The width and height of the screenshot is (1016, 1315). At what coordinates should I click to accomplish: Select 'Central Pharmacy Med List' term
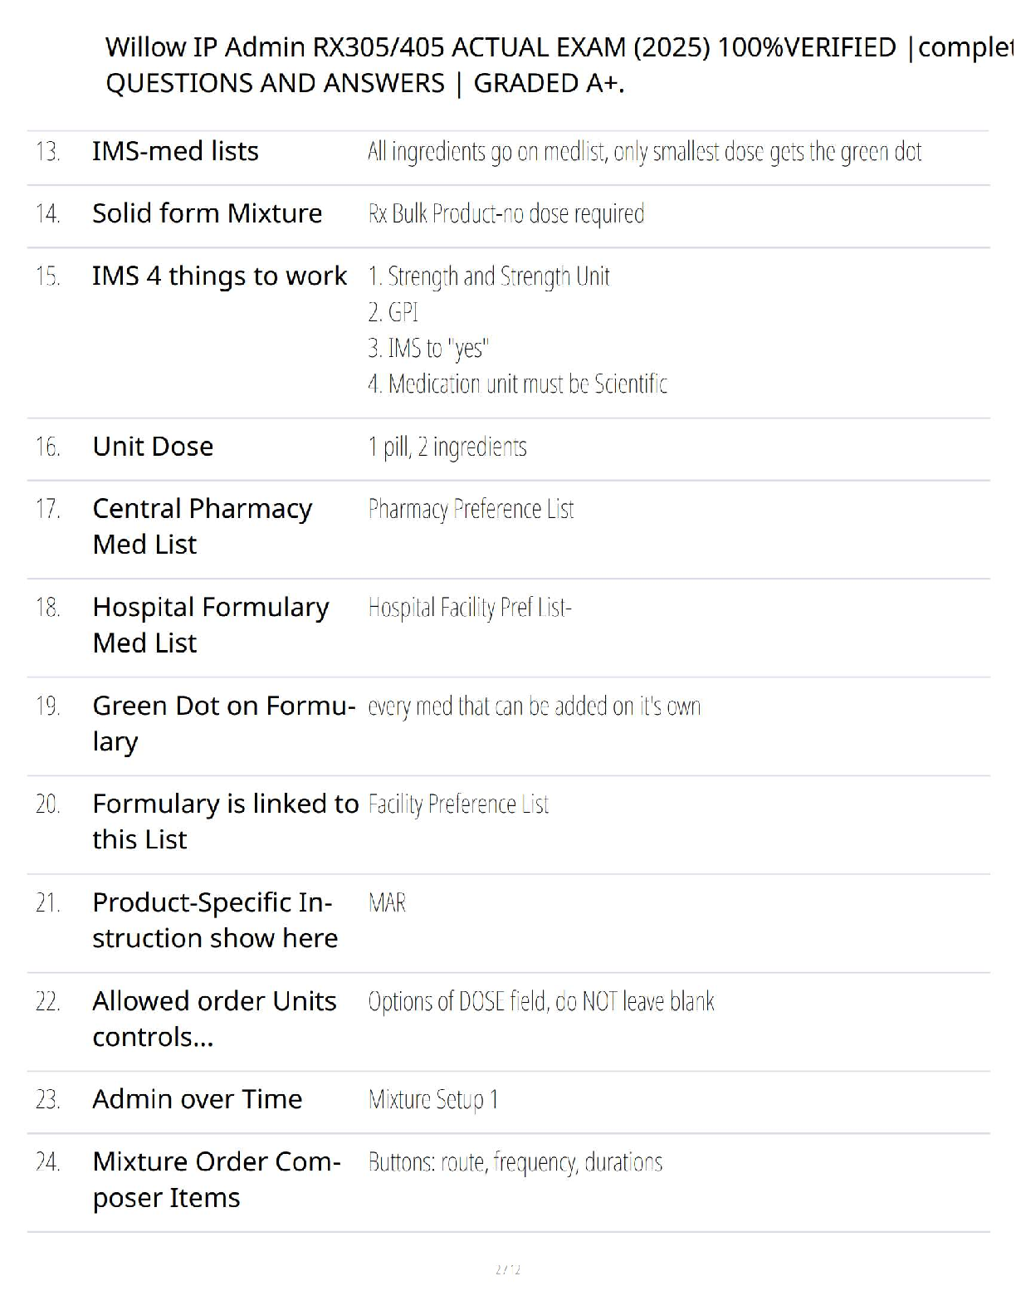point(202,526)
